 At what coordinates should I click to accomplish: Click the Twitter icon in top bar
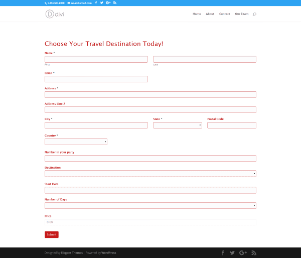tap(102, 3)
